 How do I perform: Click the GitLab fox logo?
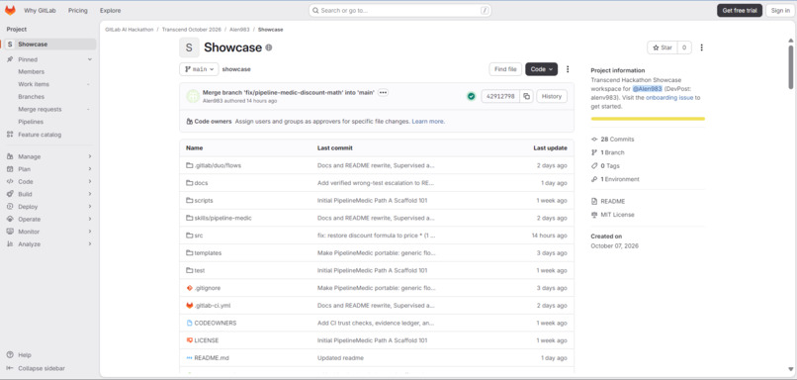10,10
